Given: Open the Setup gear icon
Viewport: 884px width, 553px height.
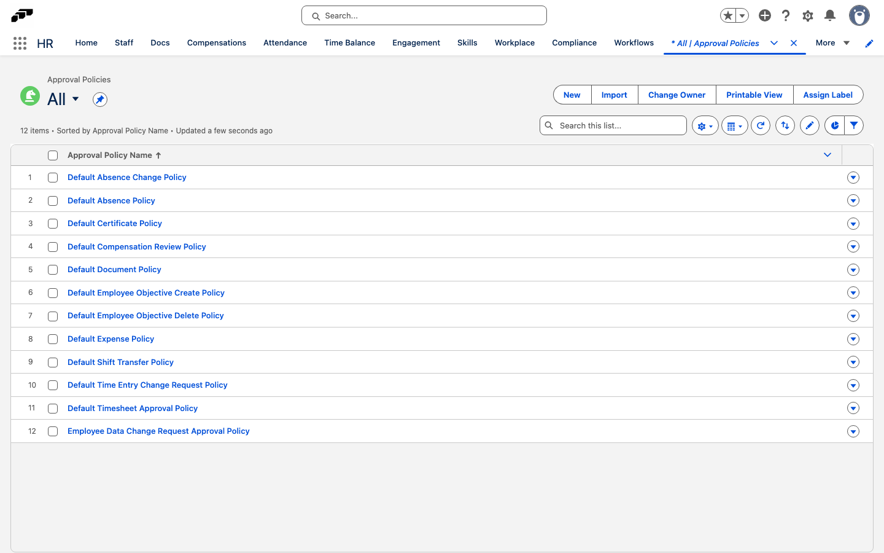Looking at the screenshot, I should 808,15.
